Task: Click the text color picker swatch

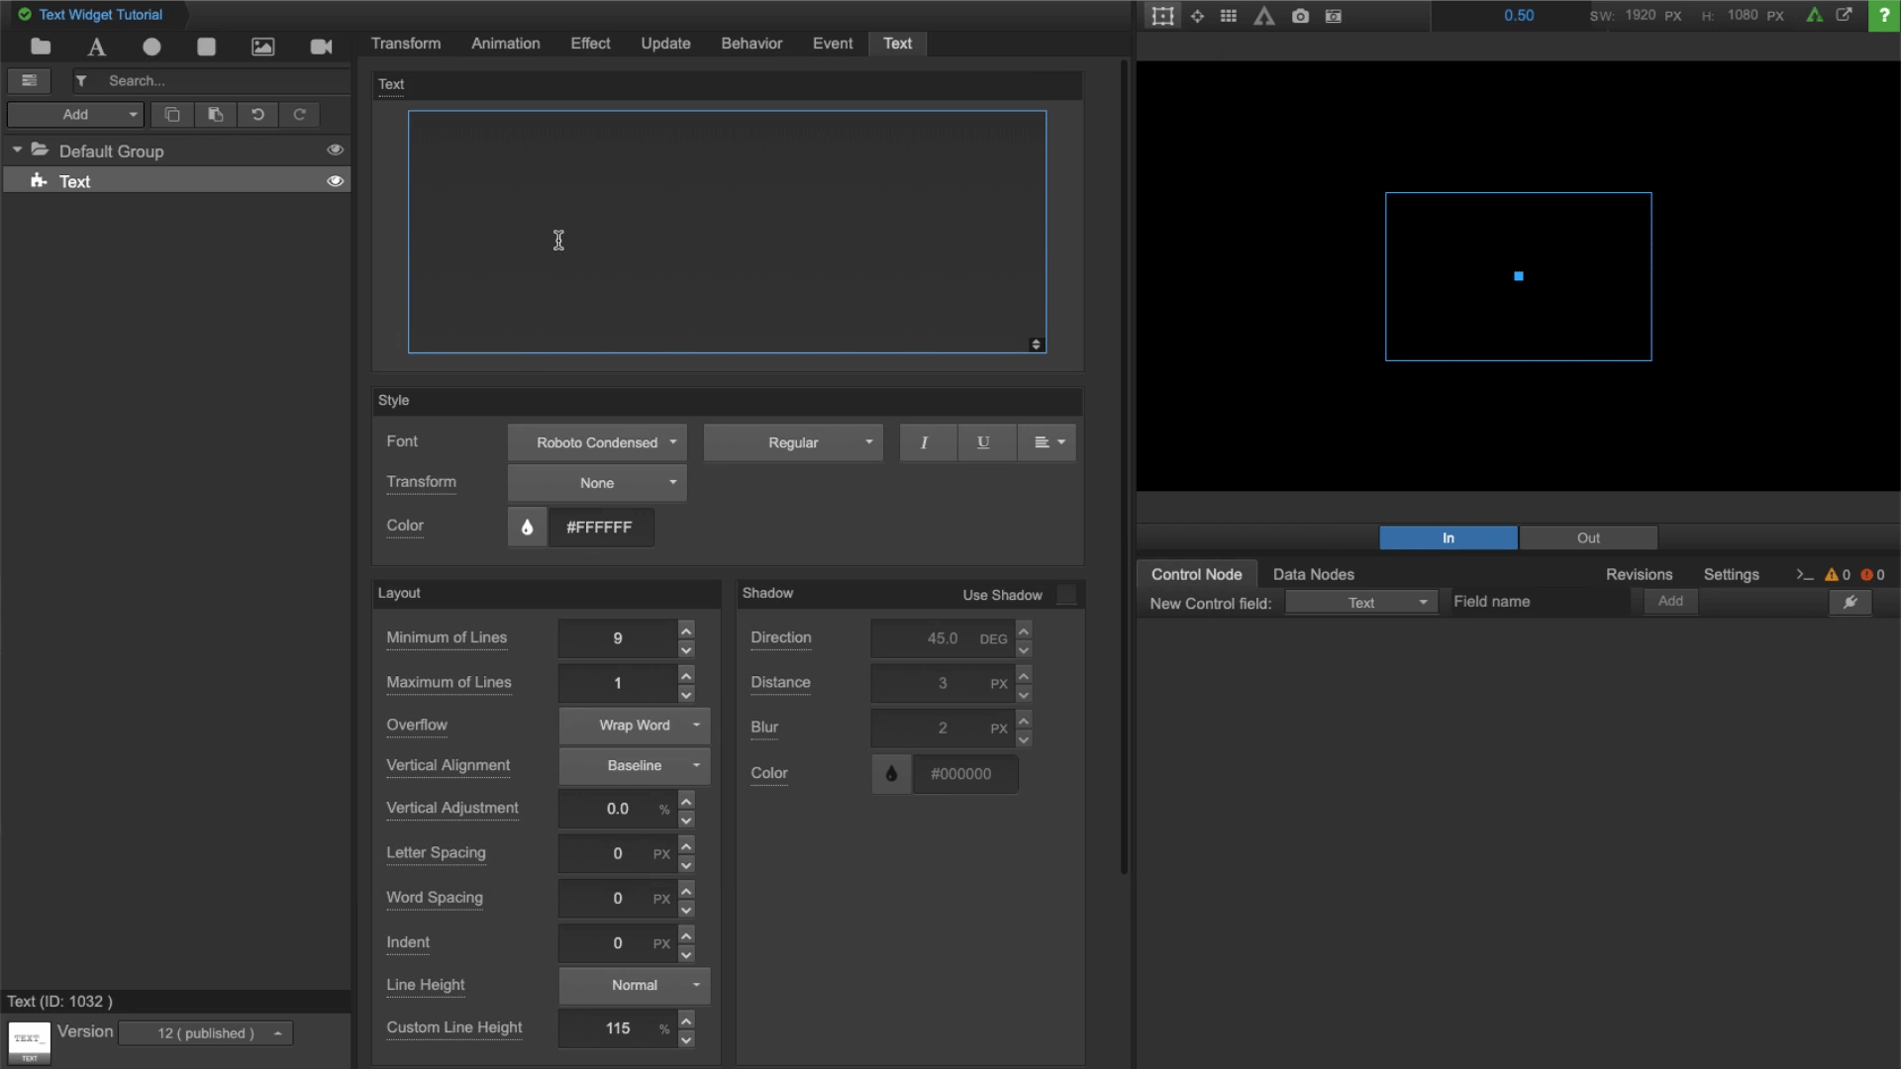Action: 527,528
